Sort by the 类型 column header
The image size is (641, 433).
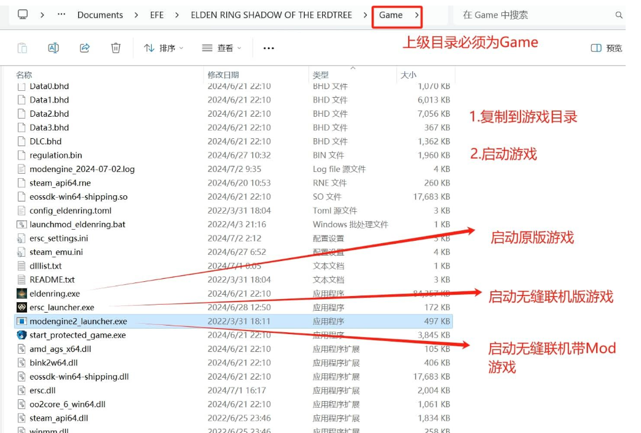[321, 75]
